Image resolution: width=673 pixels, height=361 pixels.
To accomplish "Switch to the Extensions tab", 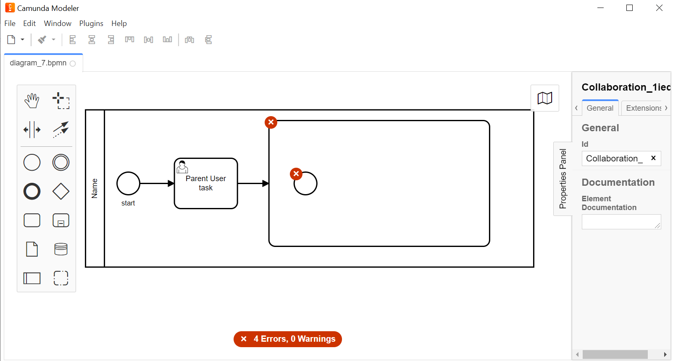I will [x=643, y=108].
